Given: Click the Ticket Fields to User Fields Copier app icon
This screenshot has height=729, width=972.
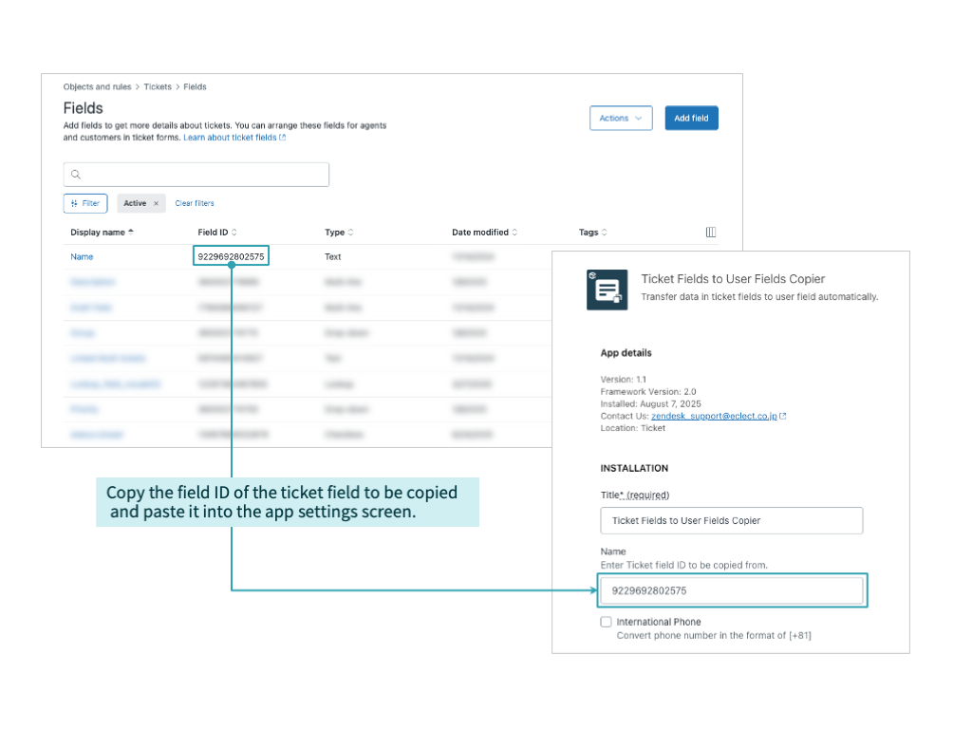Looking at the screenshot, I should click(606, 290).
